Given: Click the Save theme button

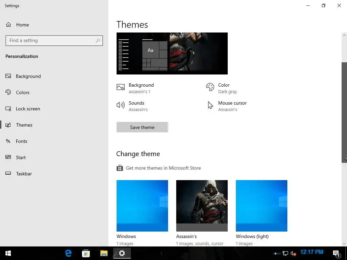Looking at the screenshot, I should point(142,127).
